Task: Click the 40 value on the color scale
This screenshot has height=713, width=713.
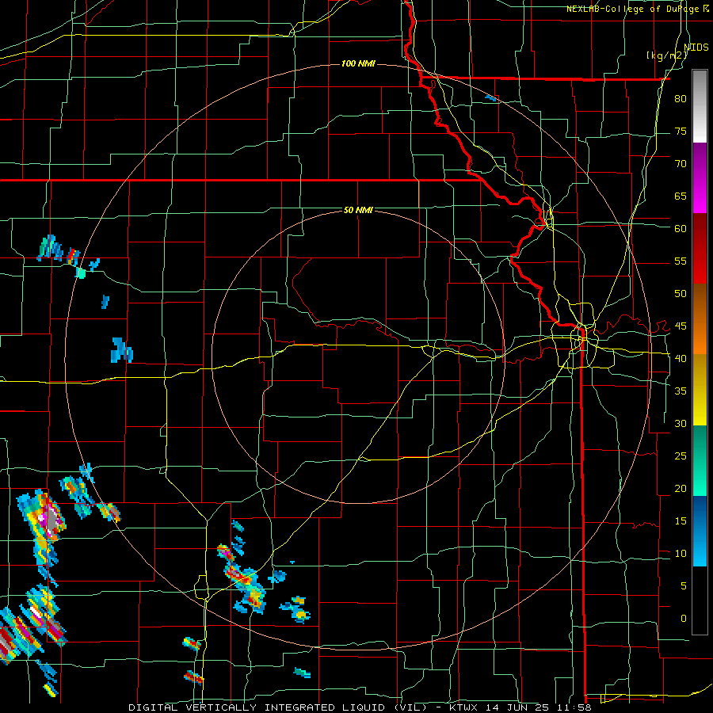Action: pyautogui.click(x=681, y=358)
